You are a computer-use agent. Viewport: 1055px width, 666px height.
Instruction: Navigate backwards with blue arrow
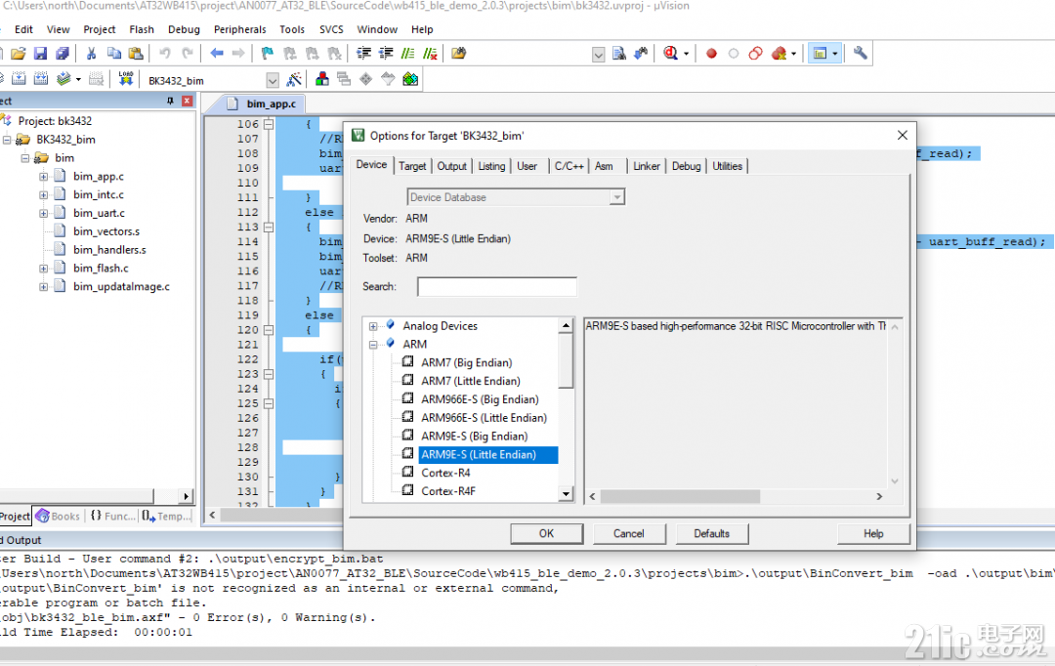click(217, 54)
